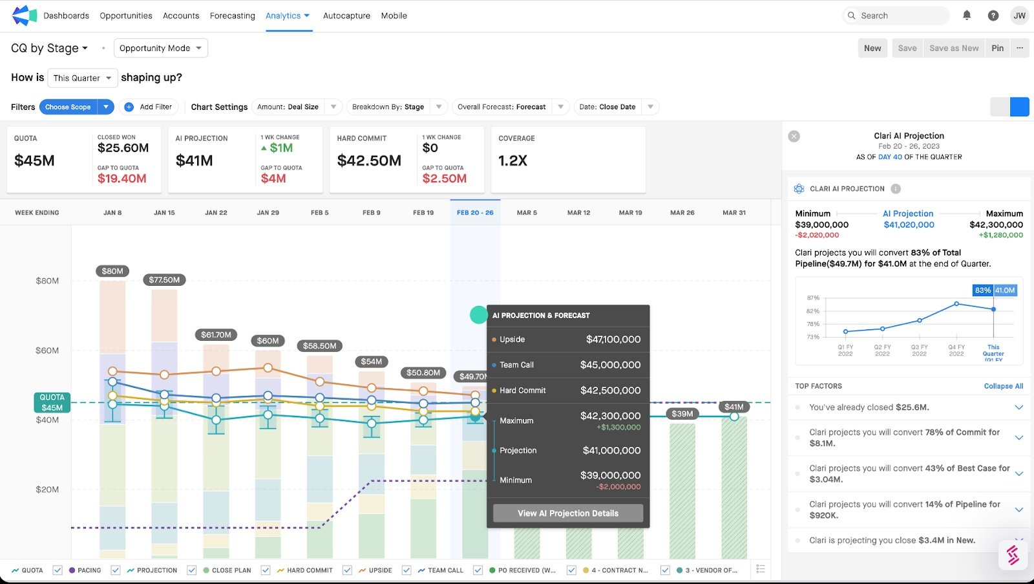Click the green PO RECEIVED legend dot
Image resolution: width=1034 pixels, height=584 pixels.
point(492,570)
